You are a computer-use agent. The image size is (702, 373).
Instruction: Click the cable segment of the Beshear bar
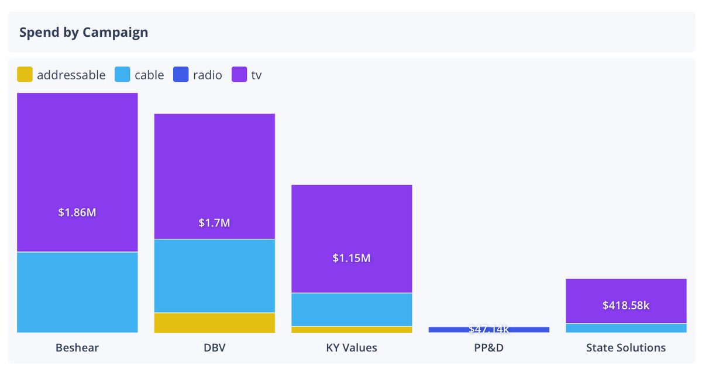tap(77, 292)
